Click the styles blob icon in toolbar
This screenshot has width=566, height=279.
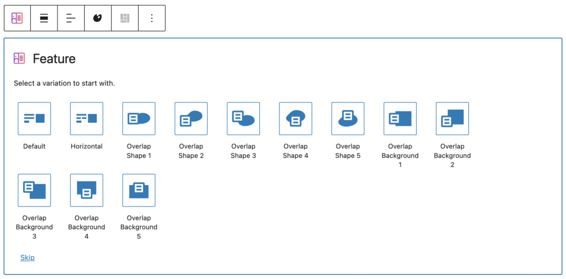pos(98,18)
